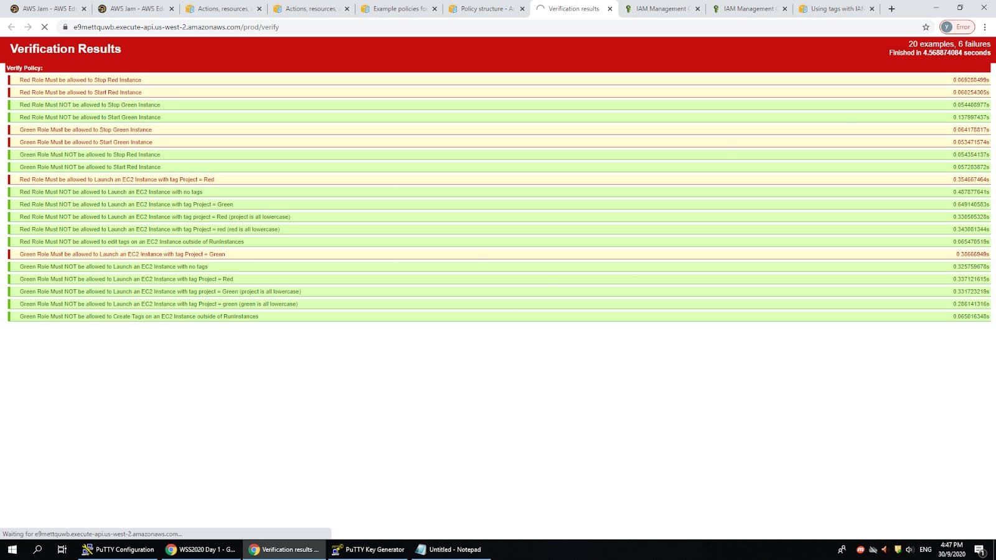Screen dimensions: 996x560
Task: Open the Windows Start menu
Action: click(12, 549)
